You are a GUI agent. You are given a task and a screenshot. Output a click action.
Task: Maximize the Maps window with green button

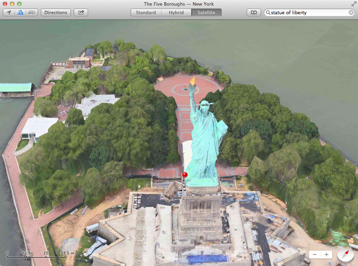pyautogui.click(x=19, y=4)
